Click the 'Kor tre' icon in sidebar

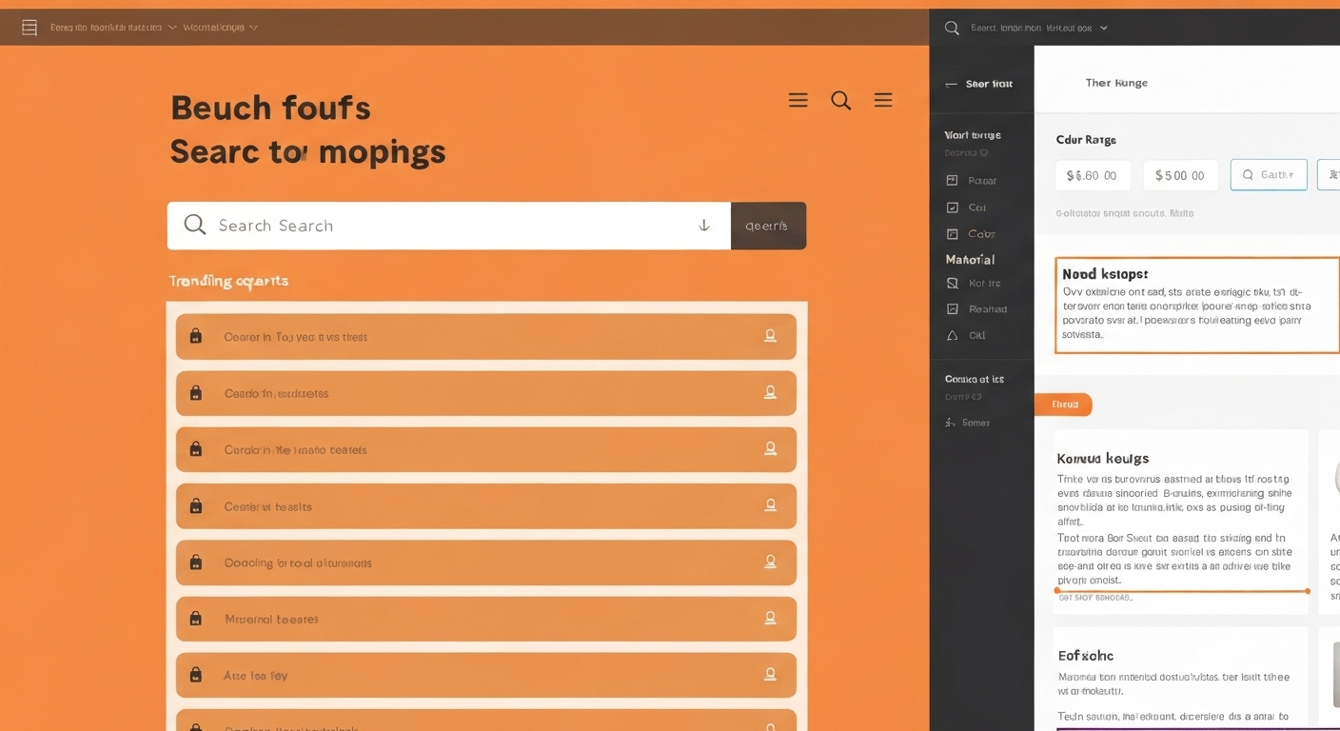(x=952, y=283)
